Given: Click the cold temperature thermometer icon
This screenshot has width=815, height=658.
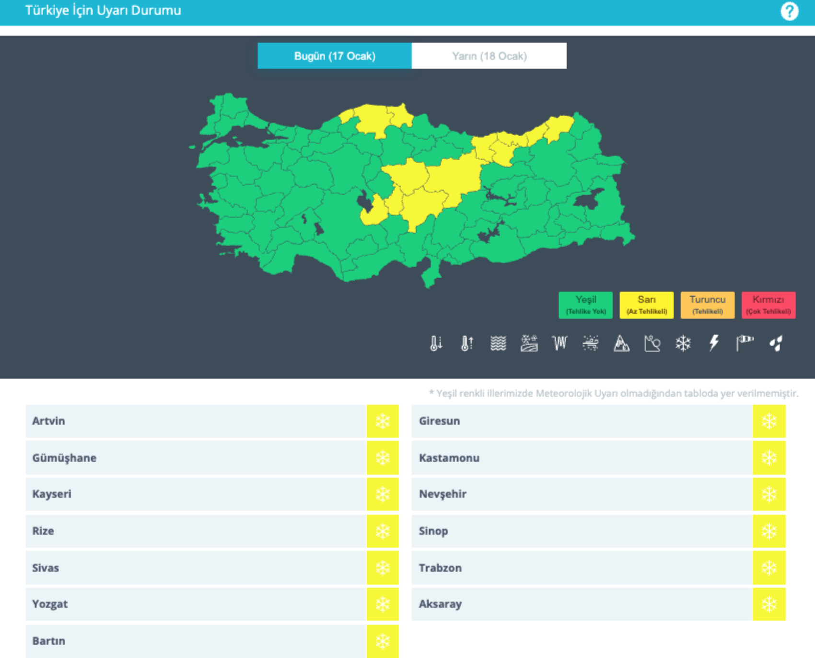Looking at the screenshot, I should click(436, 343).
